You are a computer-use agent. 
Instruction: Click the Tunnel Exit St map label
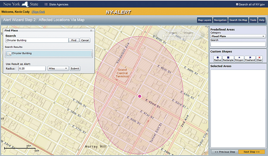pos(156,133)
